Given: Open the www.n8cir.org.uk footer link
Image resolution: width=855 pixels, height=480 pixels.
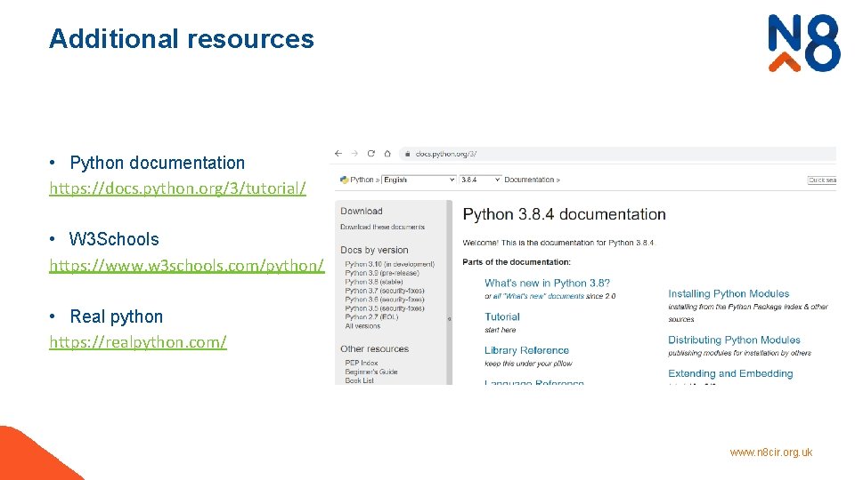Looking at the screenshot, I should coord(771,452).
